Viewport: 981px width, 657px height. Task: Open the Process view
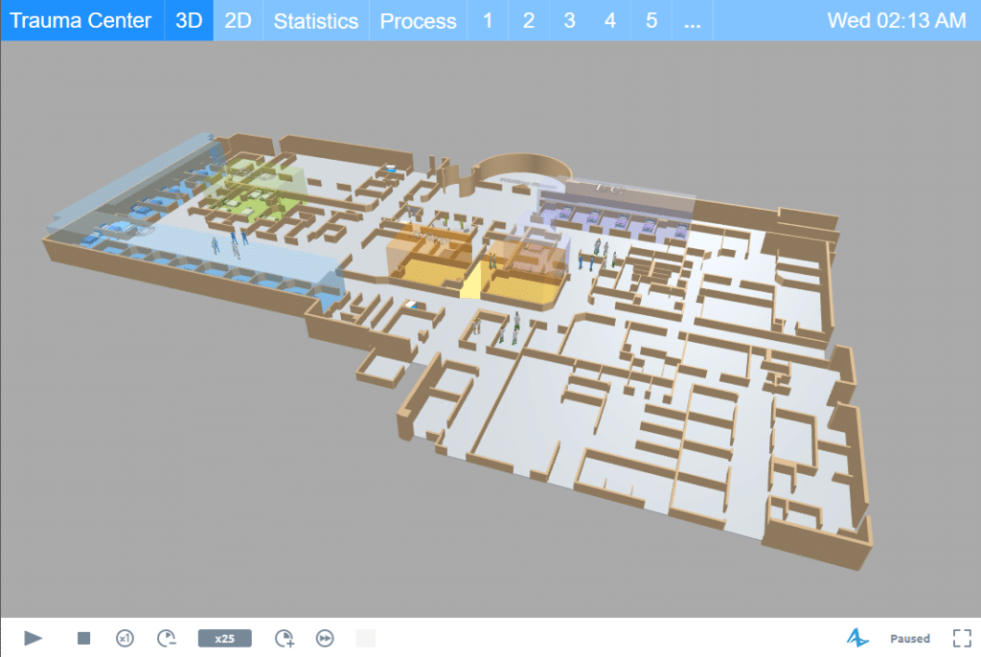tap(418, 20)
